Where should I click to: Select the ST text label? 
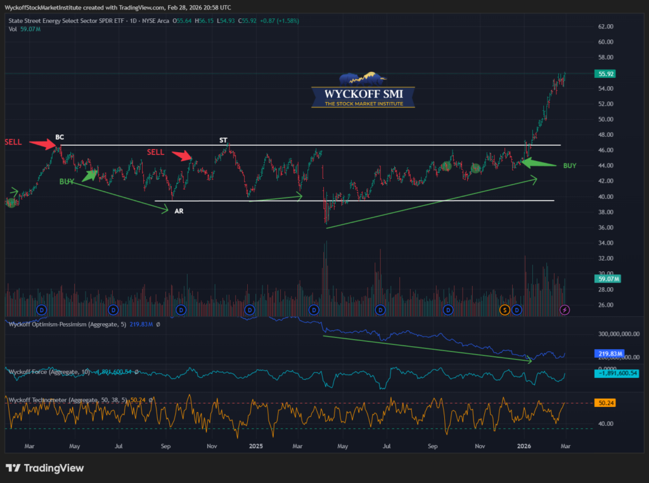224,139
